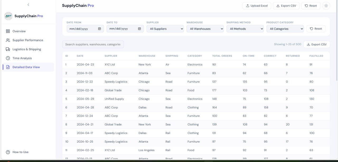Click the Upload Excel button

(x=257, y=6)
